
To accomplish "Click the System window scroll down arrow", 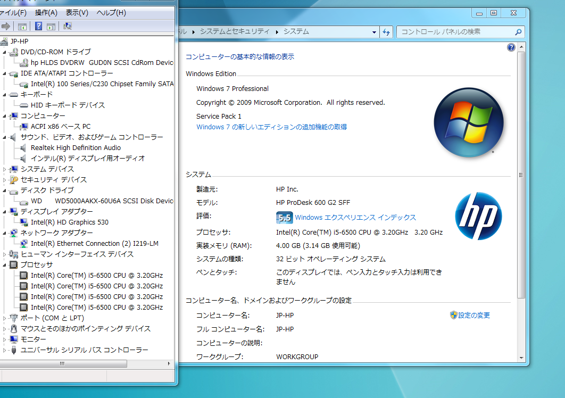I will click(521, 358).
